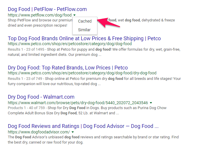Screen dimensions: 210x147
Task: Click the petco.com category/dog/dog-food URL text
Action: pos(70,44)
